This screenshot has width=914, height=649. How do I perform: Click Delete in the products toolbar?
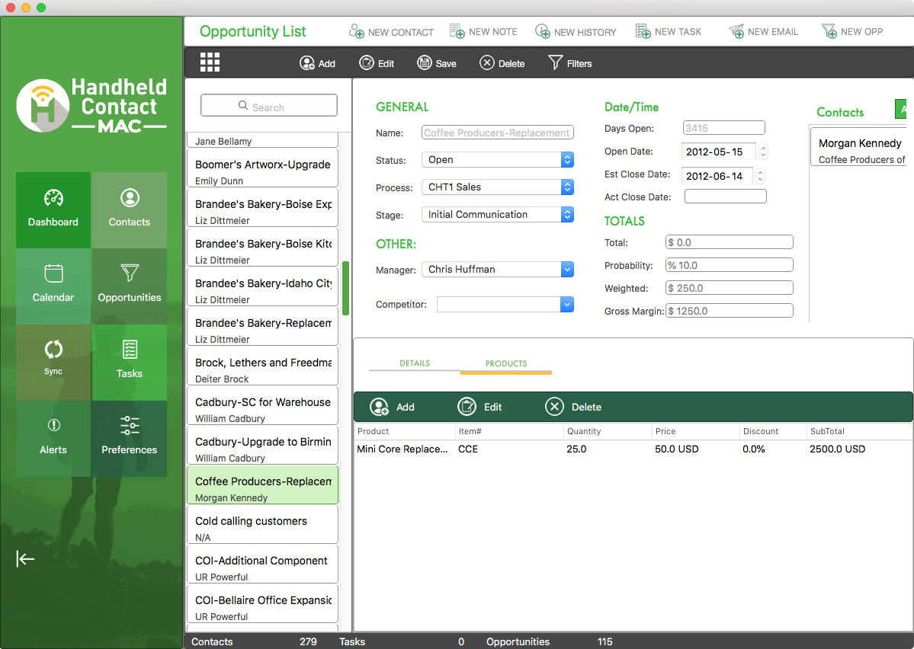click(x=573, y=407)
